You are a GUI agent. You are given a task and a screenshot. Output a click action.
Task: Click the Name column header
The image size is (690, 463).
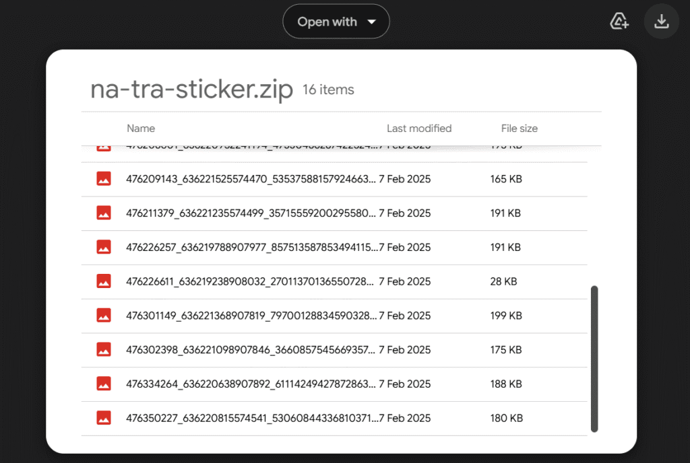[141, 129]
